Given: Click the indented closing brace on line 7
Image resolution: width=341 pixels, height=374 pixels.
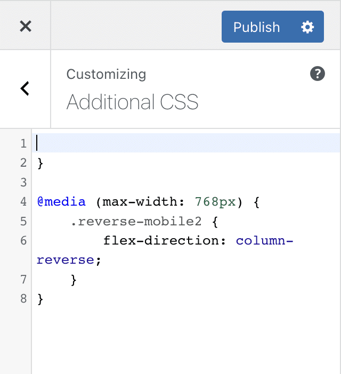Looking at the screenshot, I should pos(74,280).
